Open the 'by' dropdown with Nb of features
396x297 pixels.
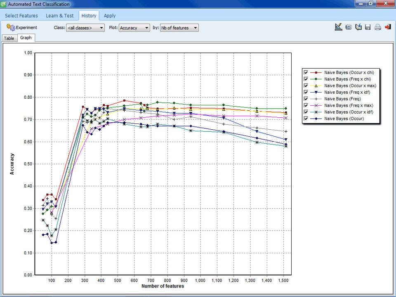[x=179, y=28]
